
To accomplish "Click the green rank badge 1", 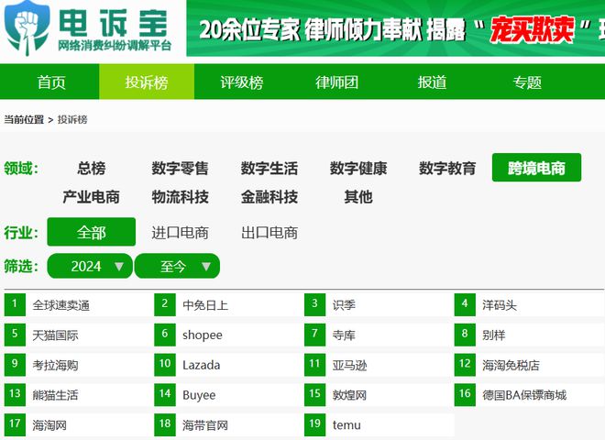I will (15, 304).
